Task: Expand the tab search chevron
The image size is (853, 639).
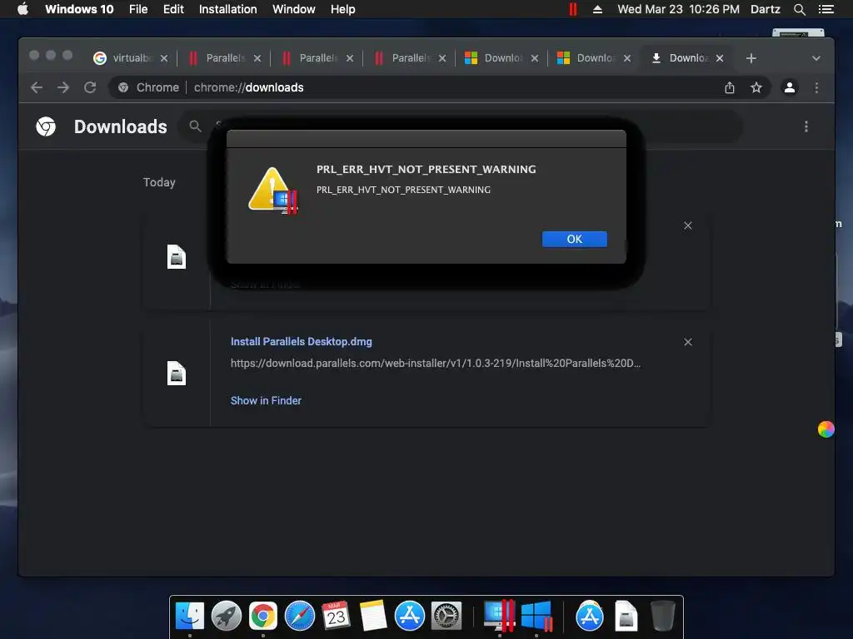Action: pos(816,58)
